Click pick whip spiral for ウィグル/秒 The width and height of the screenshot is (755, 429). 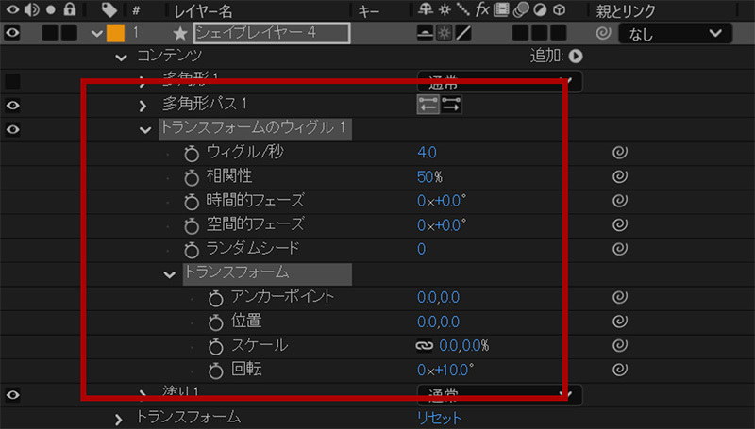click(620, 153)
